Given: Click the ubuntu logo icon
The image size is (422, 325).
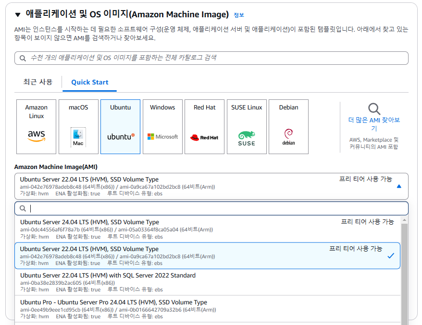Looking at the screenshot, I should (x=121, y=136).
